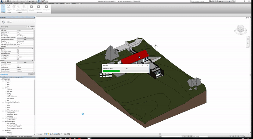
Task: Select Solar Analysis view in browser
Action: coord(10,99)
